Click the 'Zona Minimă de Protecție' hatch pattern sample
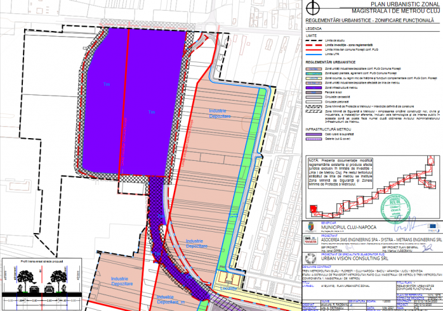Screen dimensions: 443x311 314,106
